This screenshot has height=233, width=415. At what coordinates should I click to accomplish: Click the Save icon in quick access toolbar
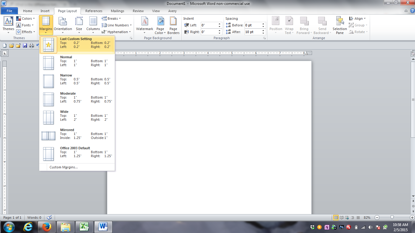click(x=25, y=46)
